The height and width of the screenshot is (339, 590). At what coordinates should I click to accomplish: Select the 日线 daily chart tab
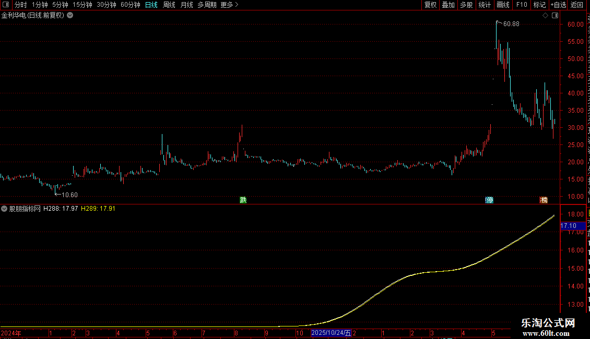click(x=151, y=5)
